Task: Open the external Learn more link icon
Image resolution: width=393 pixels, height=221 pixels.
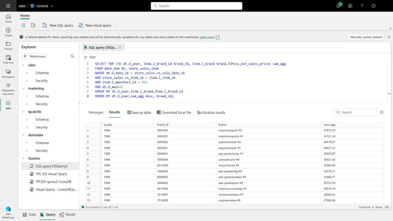Action: point(218,37)
